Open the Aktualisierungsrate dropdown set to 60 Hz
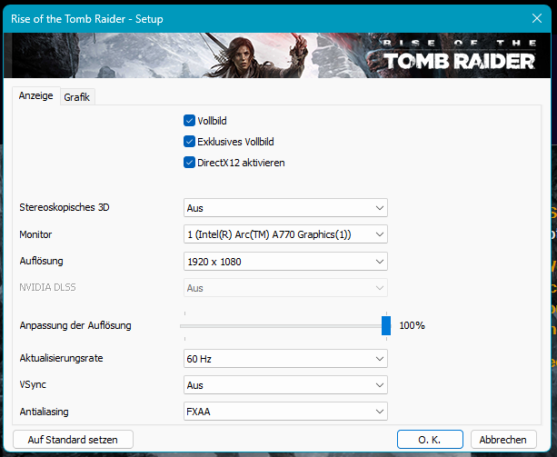This screenshot has height=457, width=557. 285,359
